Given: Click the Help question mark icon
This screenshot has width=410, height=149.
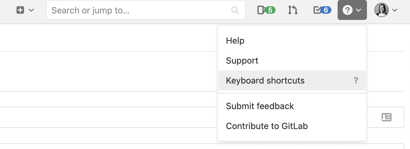Looking at the screenshot, I should [x=347, y=10].
